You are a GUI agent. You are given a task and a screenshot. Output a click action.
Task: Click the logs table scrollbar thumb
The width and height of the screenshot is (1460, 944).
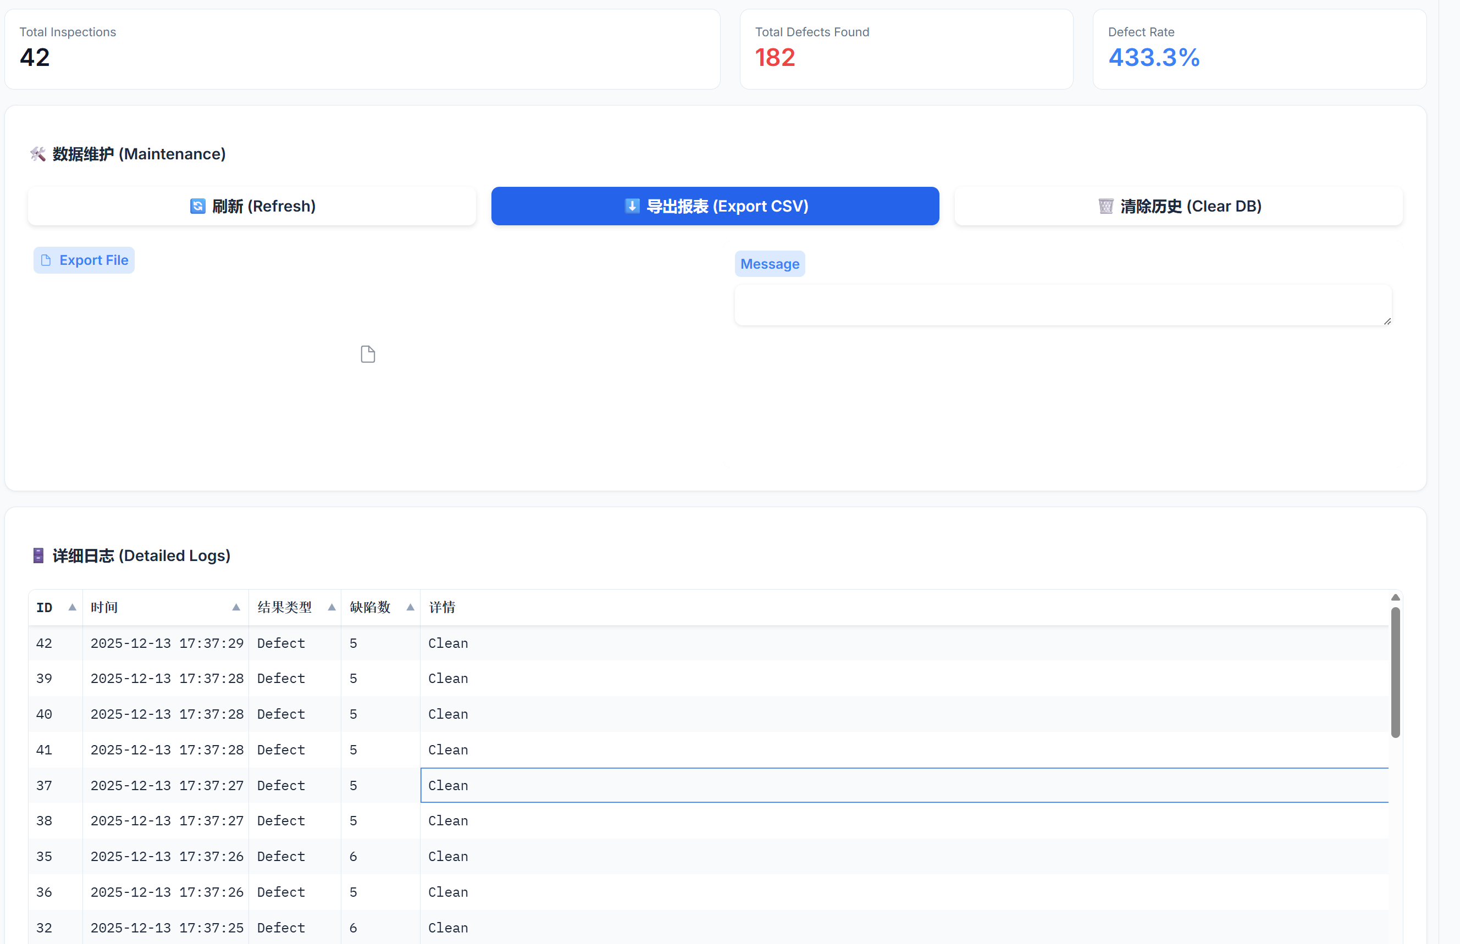pos(1395,672)
